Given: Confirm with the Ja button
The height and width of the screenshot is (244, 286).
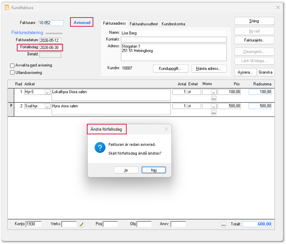Looking at the screenshot, I should (126, 170).
